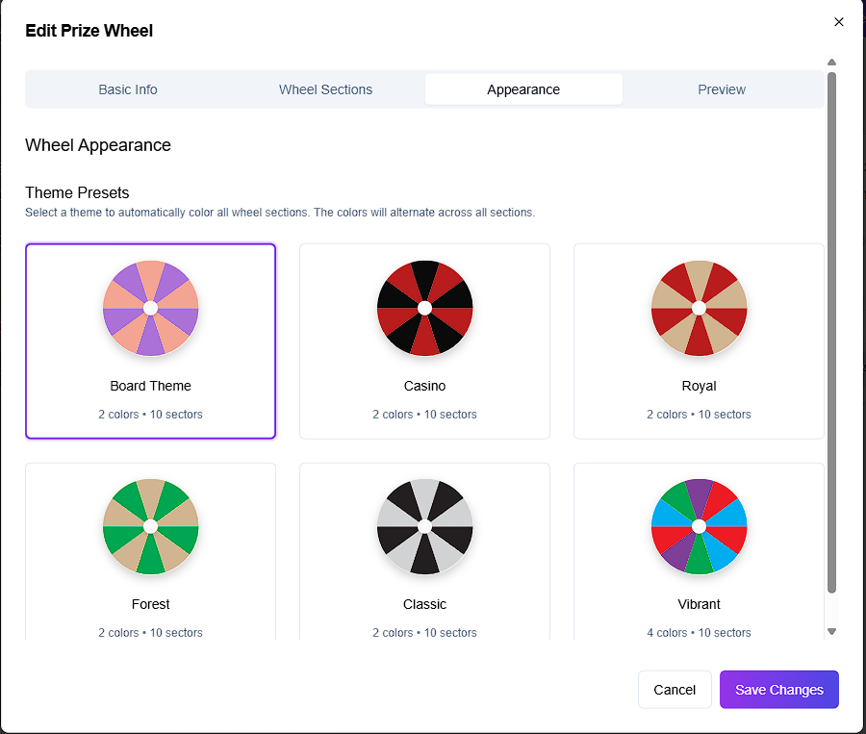Click the Vibrant theme name label
The height and width of the screenshot is (734, 866).
(x=699, y=604)
